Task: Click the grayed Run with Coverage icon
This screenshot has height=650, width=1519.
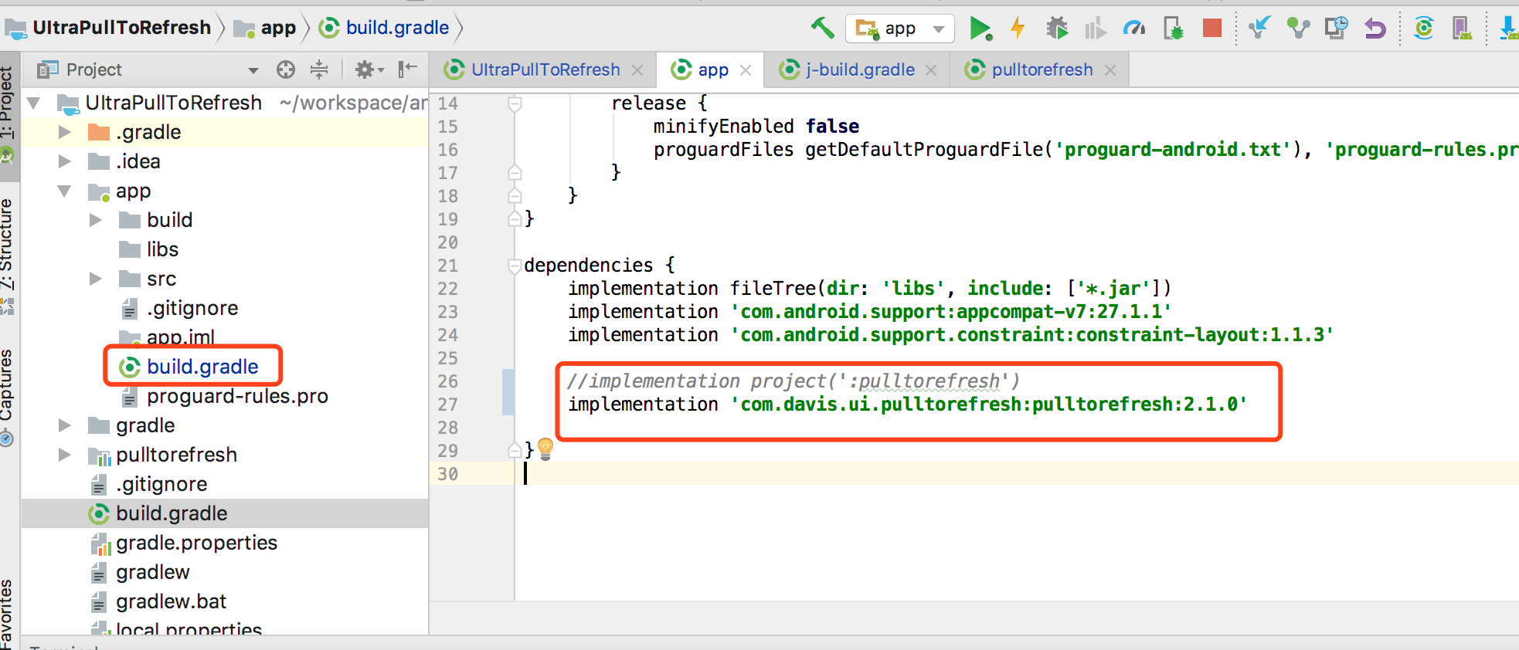Action: [1095, 29]
